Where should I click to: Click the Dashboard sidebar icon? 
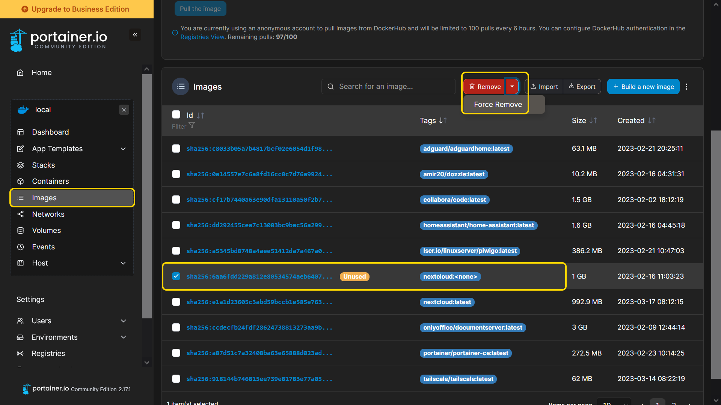pos(21,132)
